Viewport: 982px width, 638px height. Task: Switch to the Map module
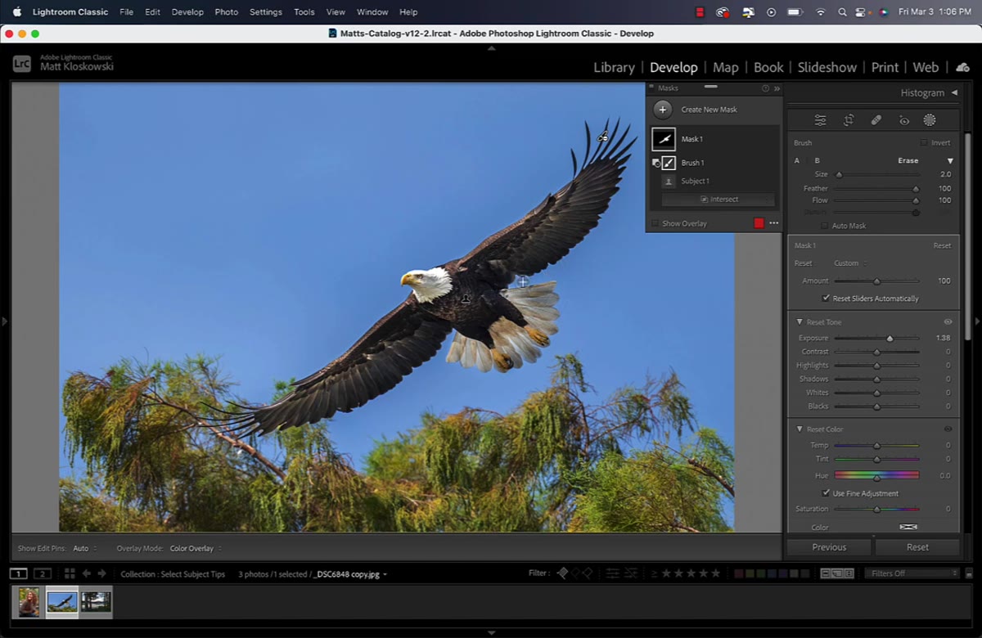[x=725, y=67]
